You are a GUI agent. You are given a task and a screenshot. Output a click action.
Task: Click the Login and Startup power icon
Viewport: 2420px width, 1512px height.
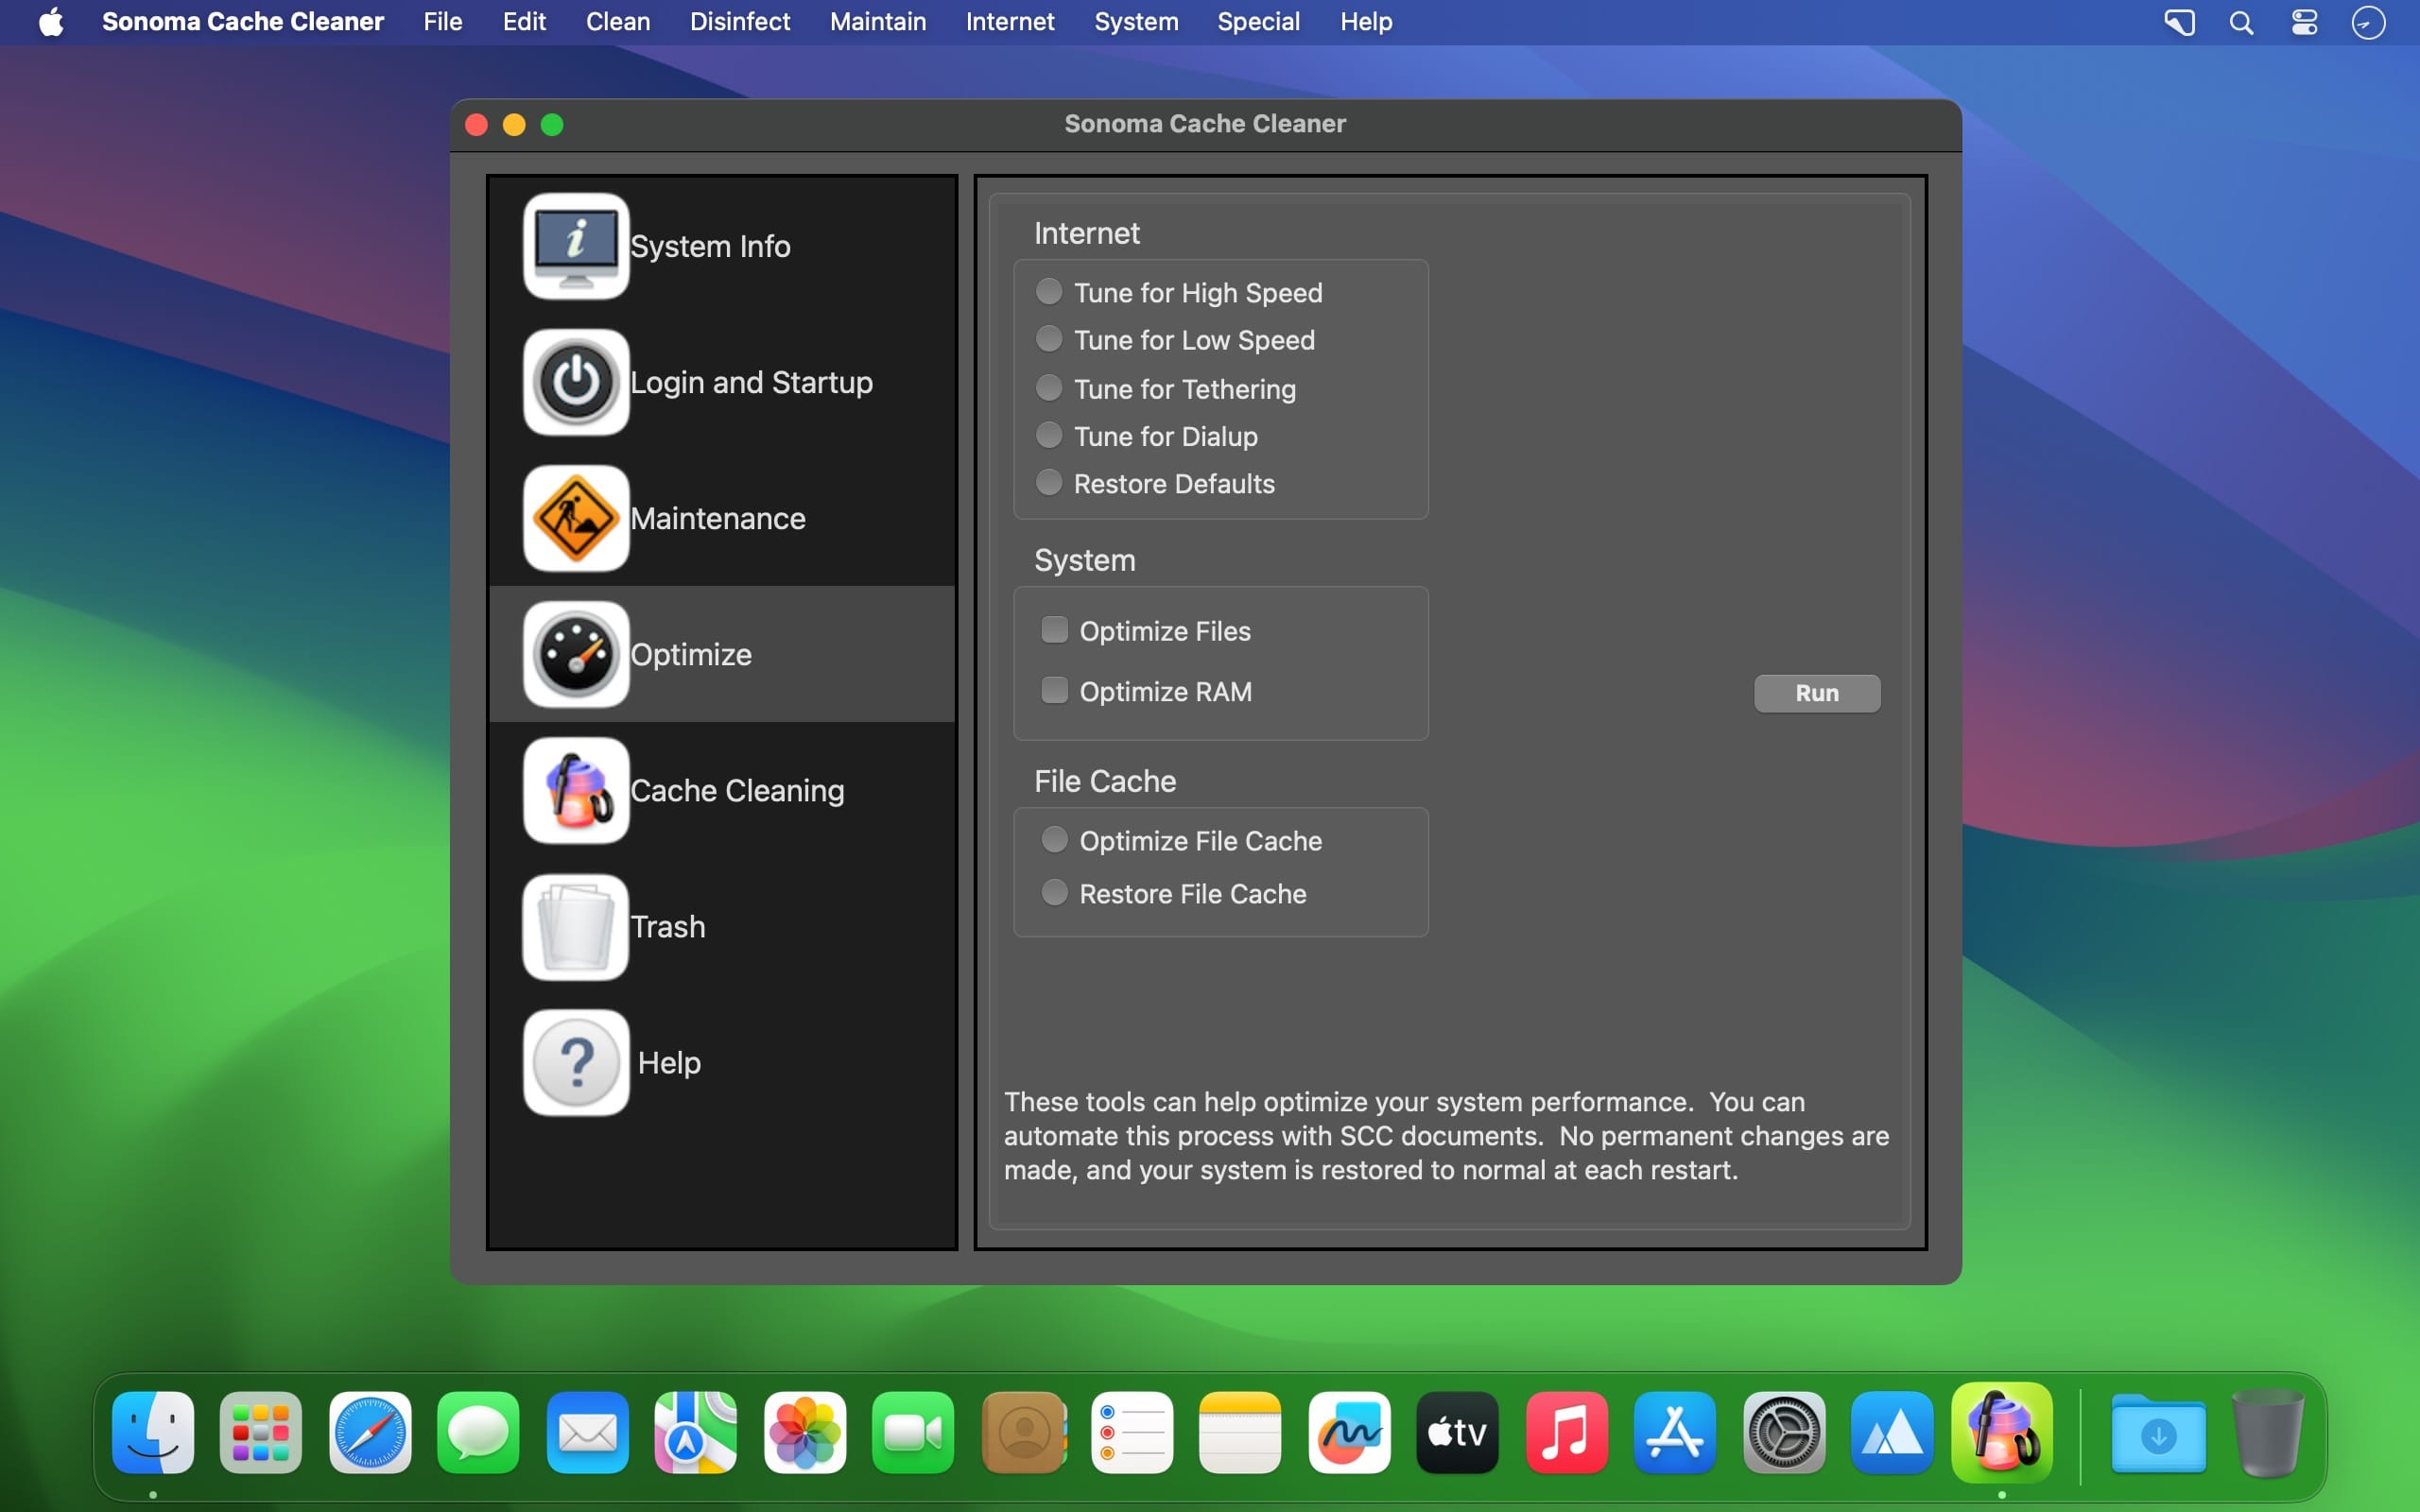(x=576, y=382)
